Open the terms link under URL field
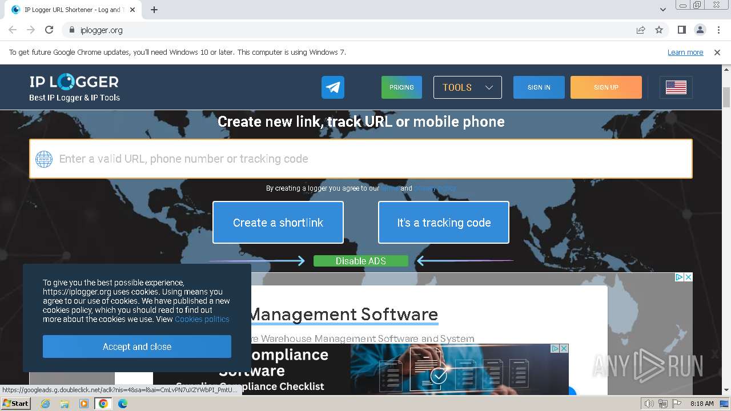The width and height of the screenshot is (731, 411). pos(390,188)
